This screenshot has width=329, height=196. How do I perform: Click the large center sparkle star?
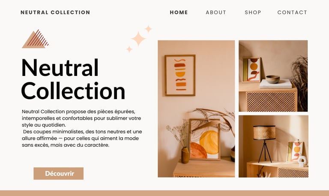(138, 39)
